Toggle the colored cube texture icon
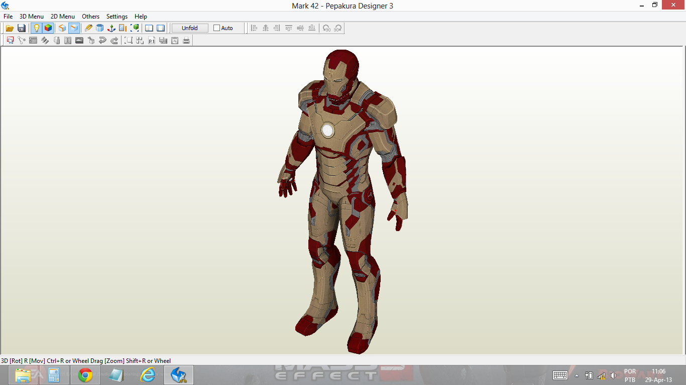The height and width of the screenshot is (385, 686). tap(48, 28)
